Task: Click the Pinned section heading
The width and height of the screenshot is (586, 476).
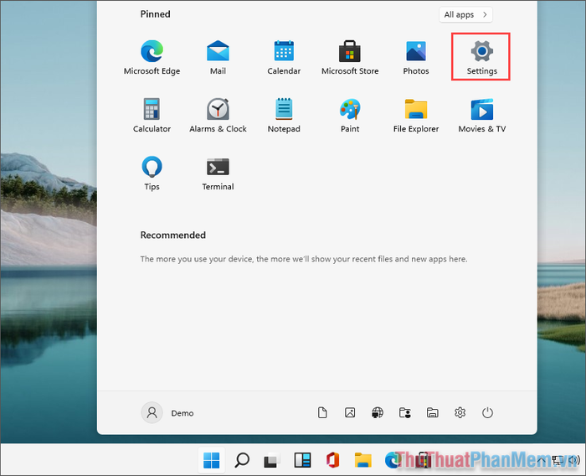Action: coord(155,14)
